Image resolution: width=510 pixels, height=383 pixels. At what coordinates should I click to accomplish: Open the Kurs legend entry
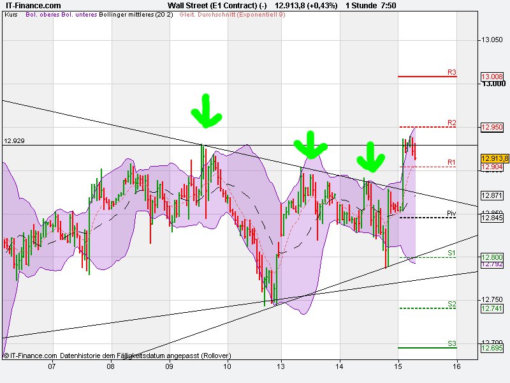pos(10,19)
